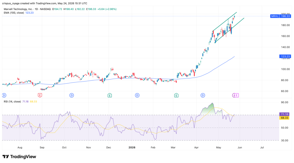Select the EMA (100, close) indicator legend
294x163 pixels.
(x=14, y=13)
